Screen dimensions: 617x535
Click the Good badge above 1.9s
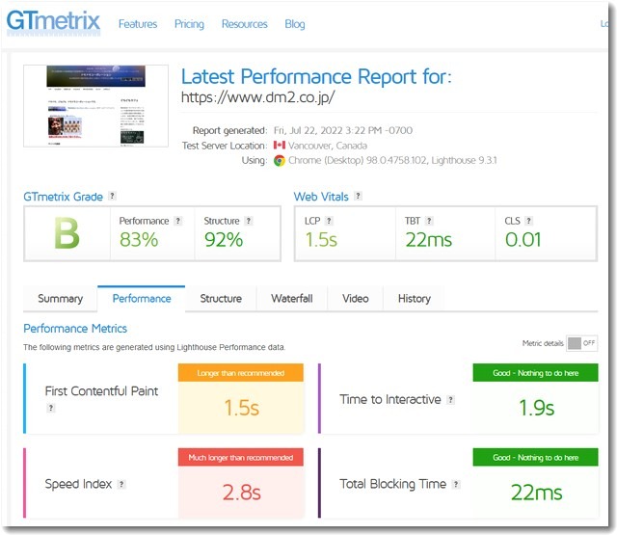pos(536,373)
